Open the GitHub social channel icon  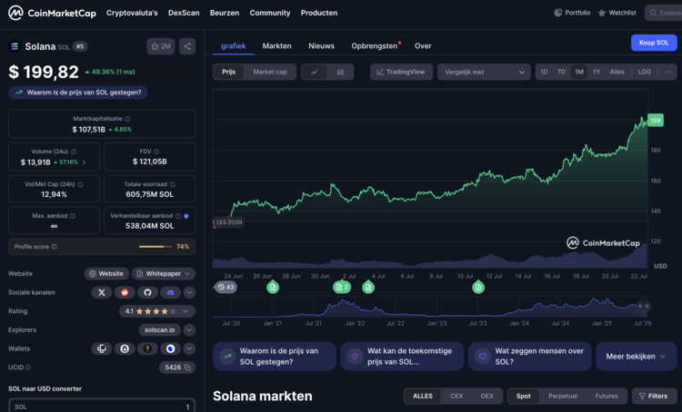[147, 292]
